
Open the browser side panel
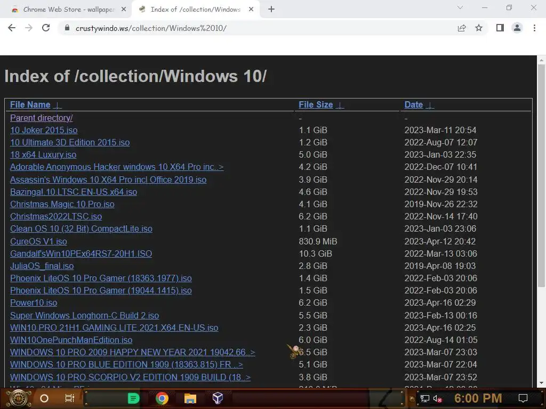click(x=500, y=28)
